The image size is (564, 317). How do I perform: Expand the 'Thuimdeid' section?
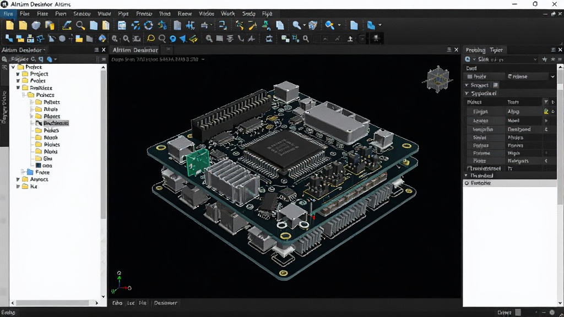click(x=466, y=176)
